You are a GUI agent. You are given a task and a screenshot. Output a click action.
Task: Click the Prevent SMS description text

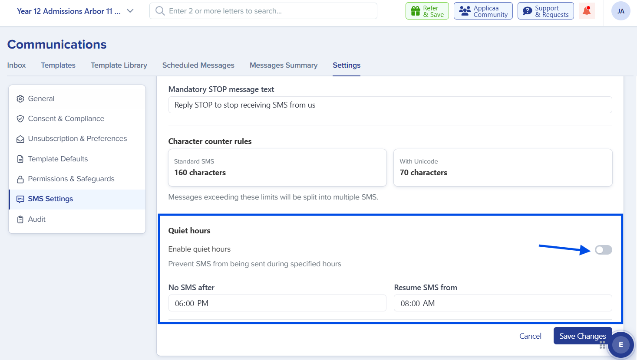(255, 264)
